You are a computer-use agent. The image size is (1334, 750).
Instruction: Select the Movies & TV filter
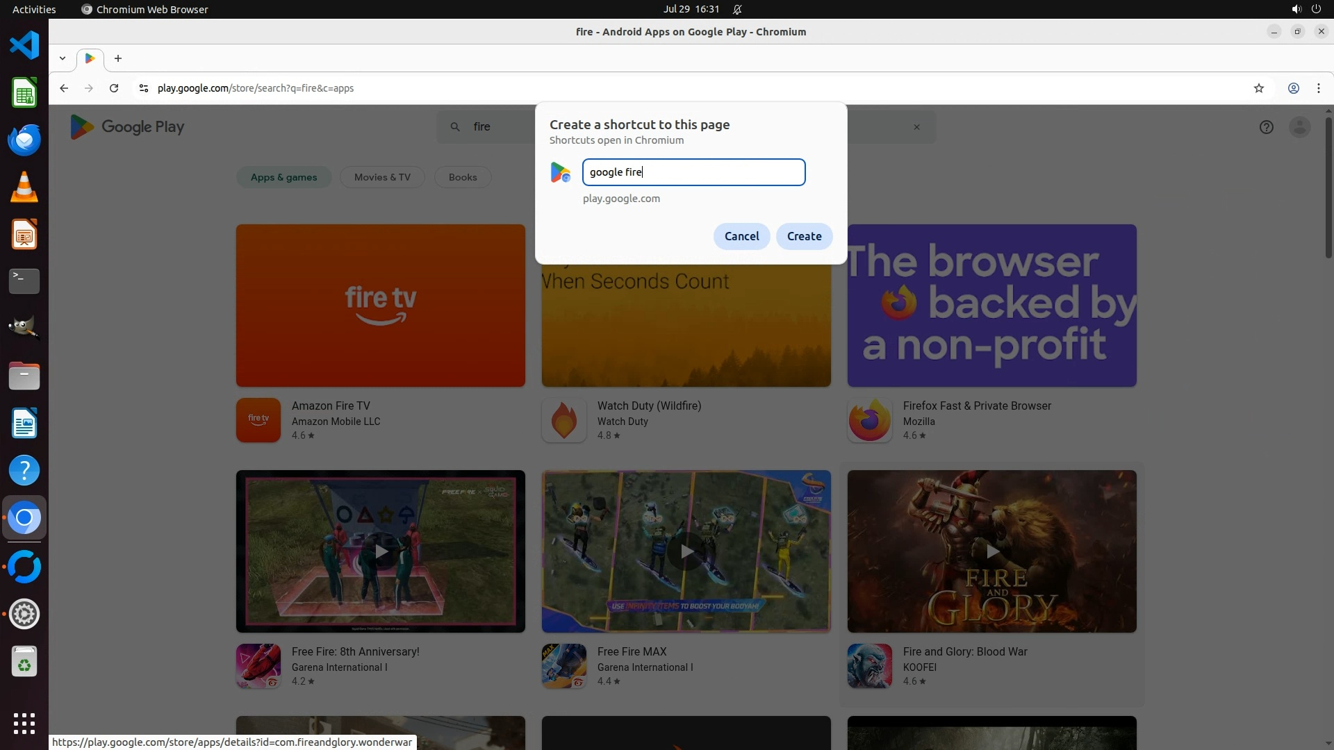382,177
